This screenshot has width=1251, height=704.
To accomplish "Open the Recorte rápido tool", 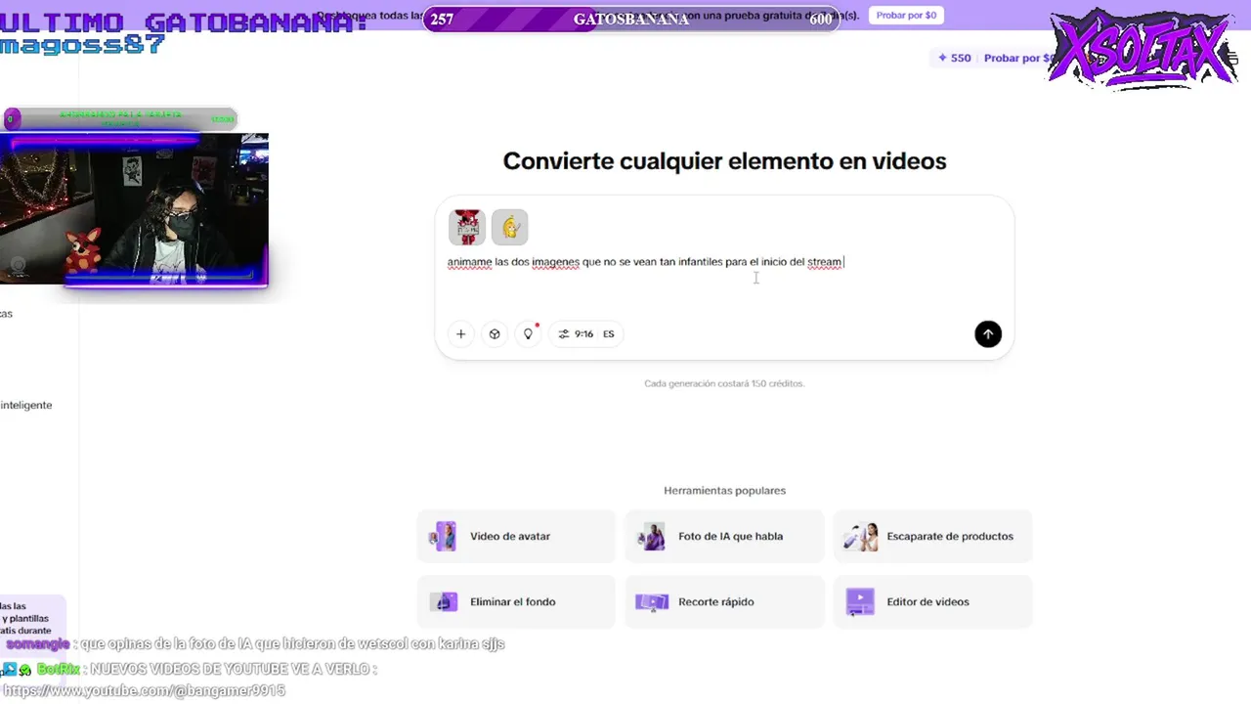I will [724, 601].
